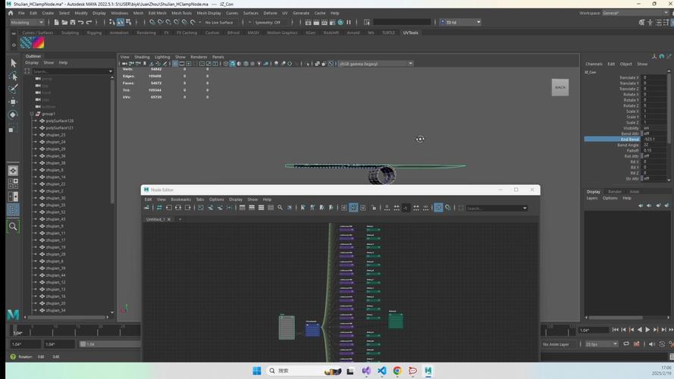The image size is (674, 379).
Task: Add a new Node Editor tab with plus
Action: pos(180,219)
